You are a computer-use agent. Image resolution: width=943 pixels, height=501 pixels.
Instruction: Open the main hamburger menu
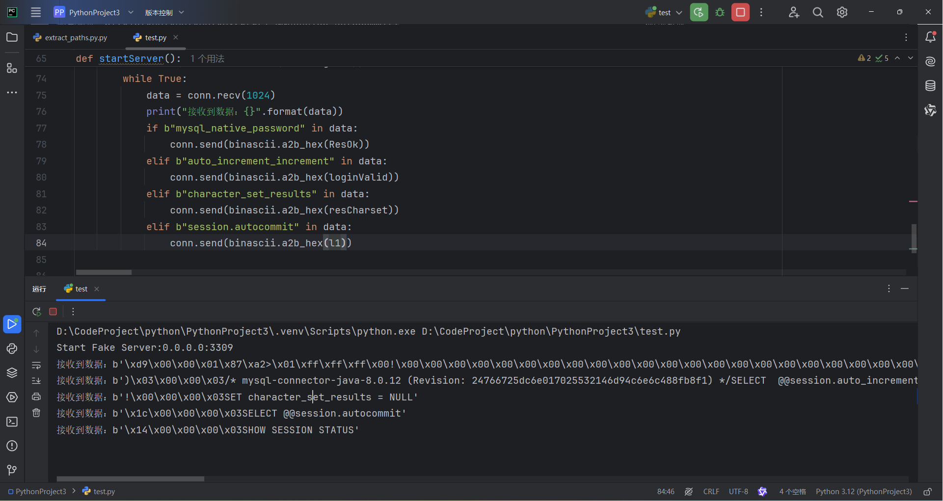(36, 12)
